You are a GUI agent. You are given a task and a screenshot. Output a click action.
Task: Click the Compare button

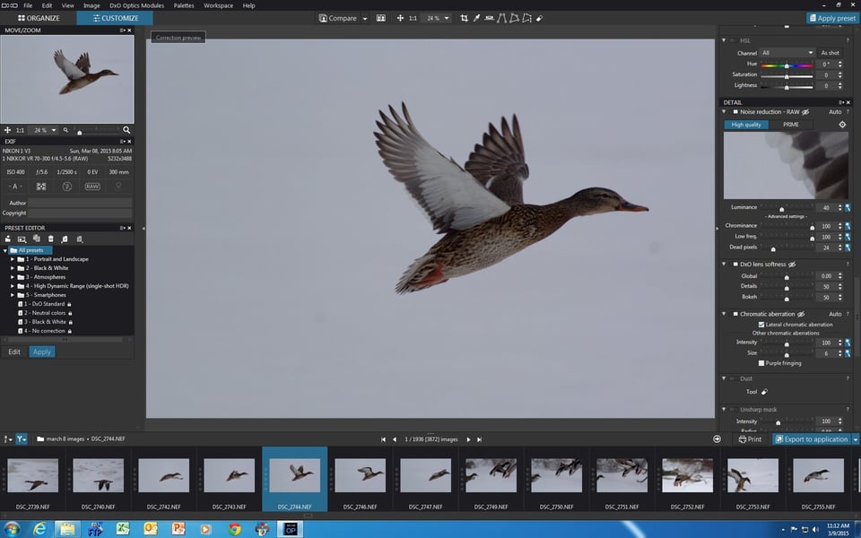[338, 18]
